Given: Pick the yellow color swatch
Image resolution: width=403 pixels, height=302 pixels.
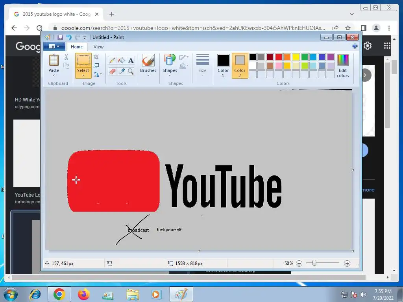Looking at the screenshot, I should (296, 57).
